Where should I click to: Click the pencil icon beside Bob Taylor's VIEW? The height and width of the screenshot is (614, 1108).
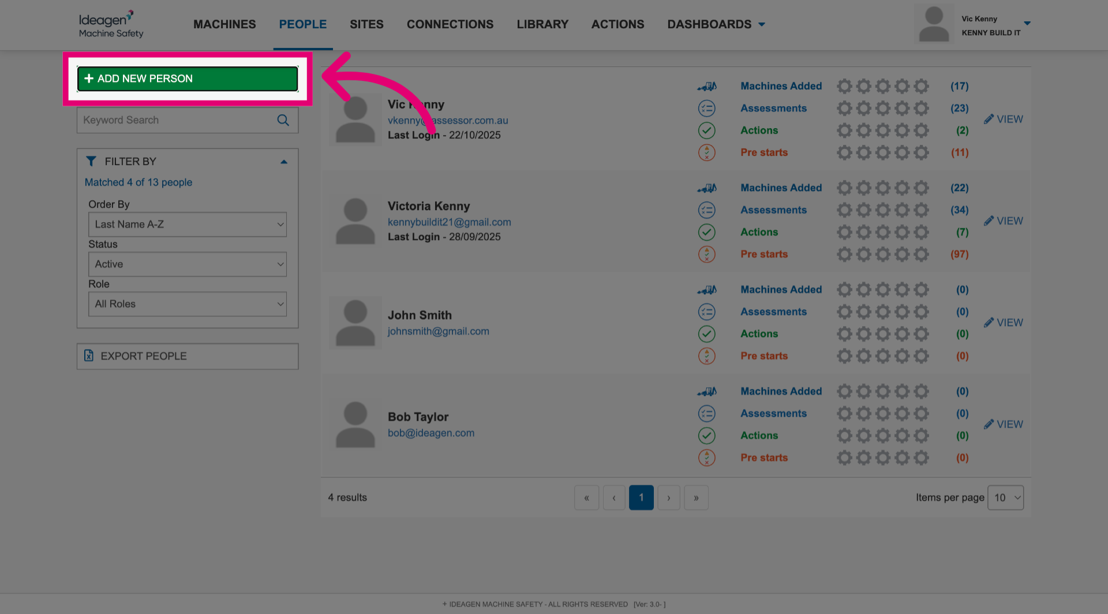pyautogui.click(x=989, y=424)
